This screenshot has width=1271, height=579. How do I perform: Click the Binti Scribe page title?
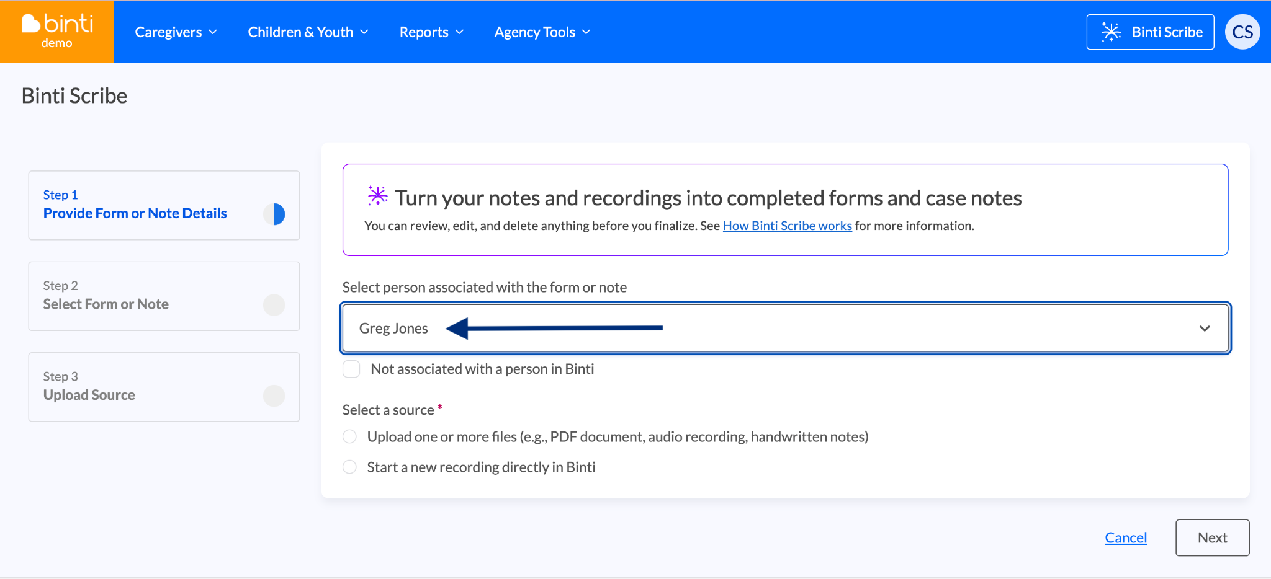click(74, 96)
